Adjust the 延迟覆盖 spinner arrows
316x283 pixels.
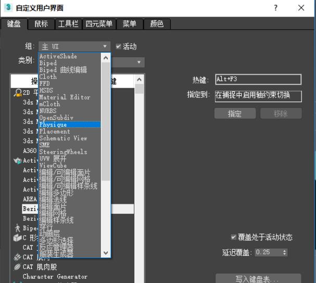point(284,252)
